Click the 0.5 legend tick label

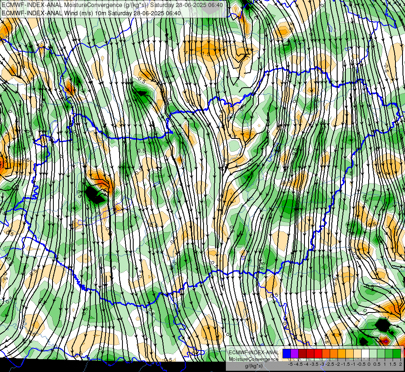[x=377, y=364]
